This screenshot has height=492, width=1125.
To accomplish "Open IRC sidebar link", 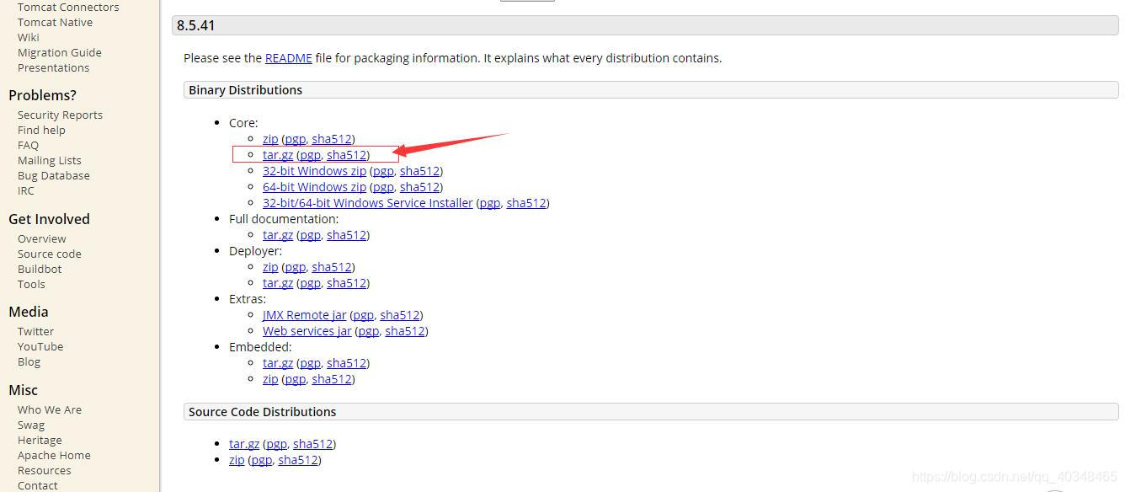I will point(26,190).
